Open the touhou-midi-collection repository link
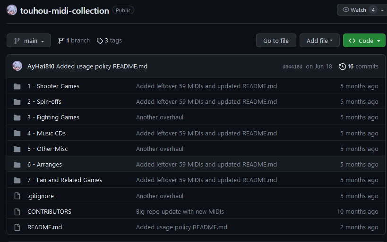This screenshot has width=387, height=242. [64, 10]
